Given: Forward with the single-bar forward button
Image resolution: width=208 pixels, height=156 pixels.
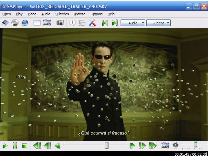Looking at the screenshot, I should 132,146.
